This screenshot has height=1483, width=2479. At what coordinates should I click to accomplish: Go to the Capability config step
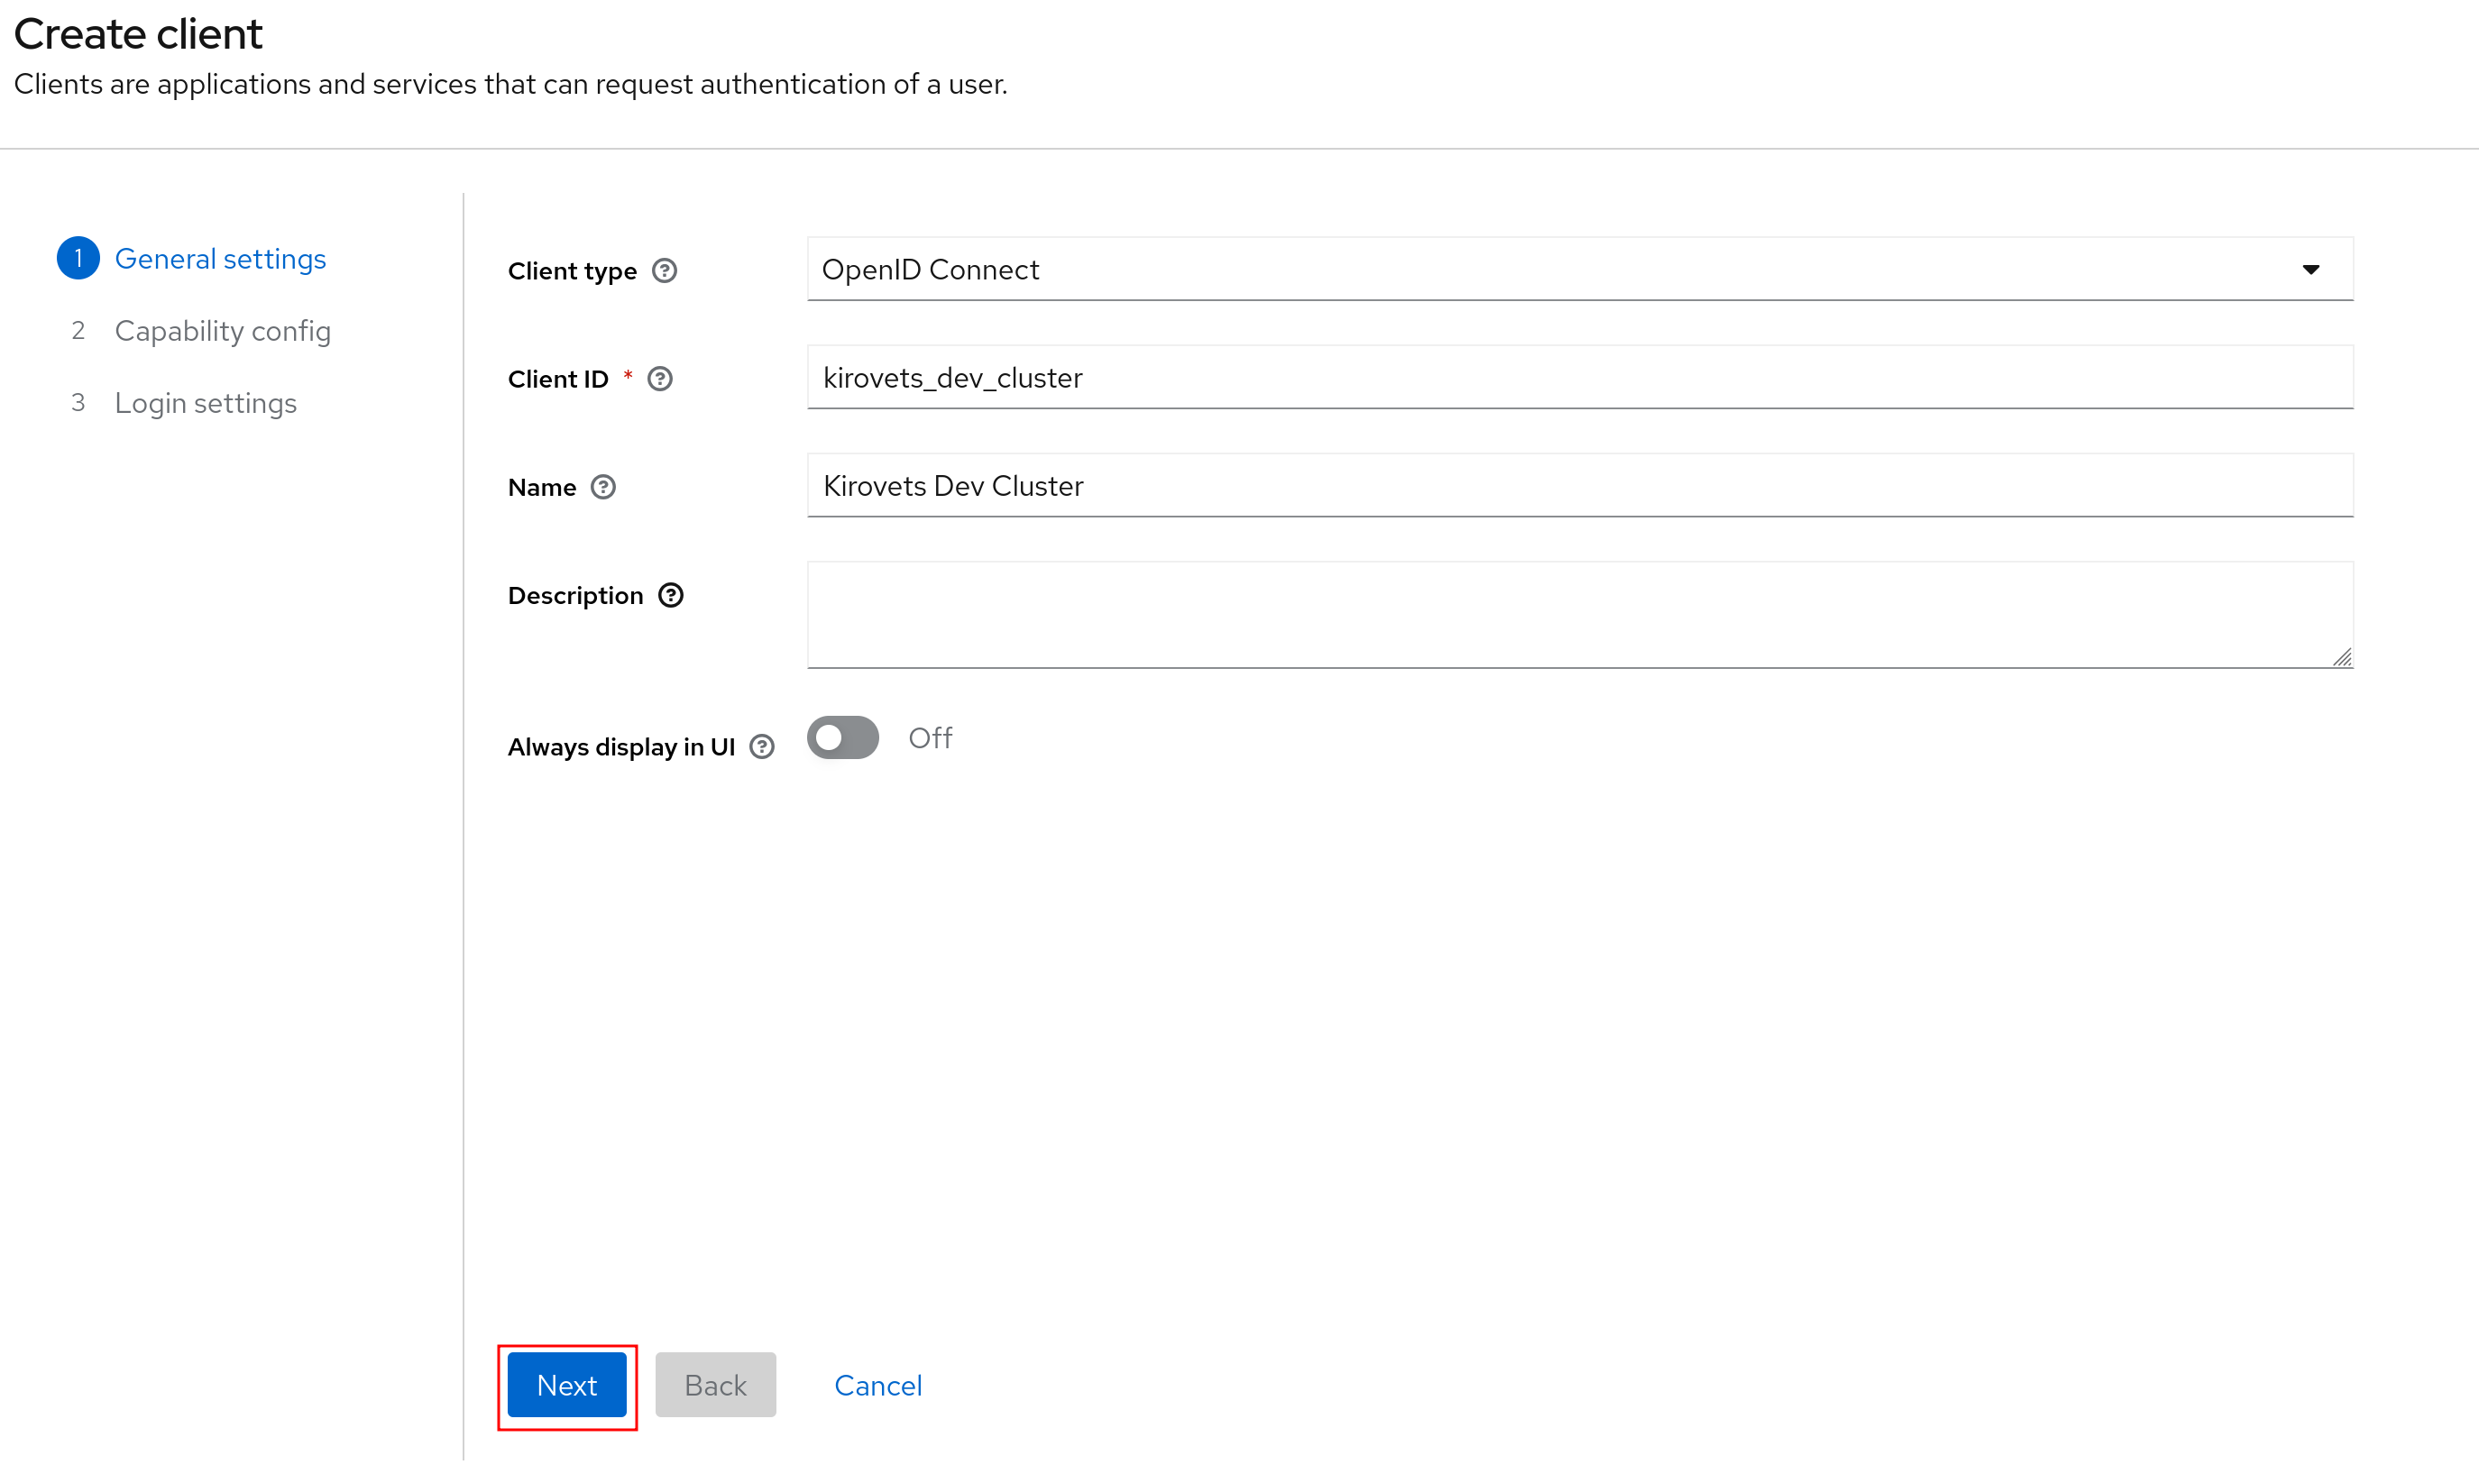[223, 331]
